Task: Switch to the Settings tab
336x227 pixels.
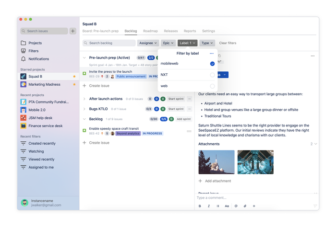Action: click(x=208, y=31)
